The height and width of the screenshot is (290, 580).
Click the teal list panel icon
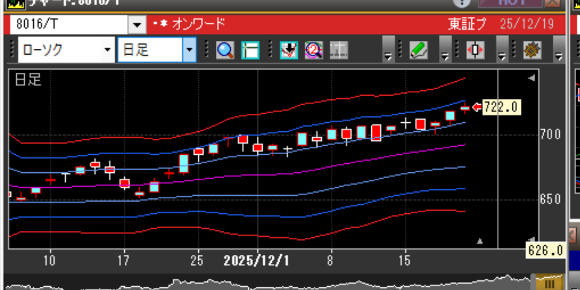[x=250, y=50]
